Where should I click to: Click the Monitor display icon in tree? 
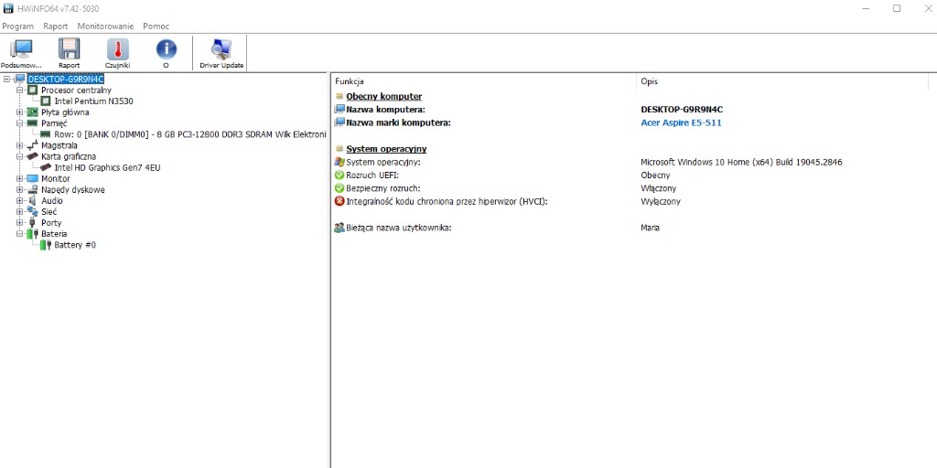pyautogui.click(x=32, y=178)
